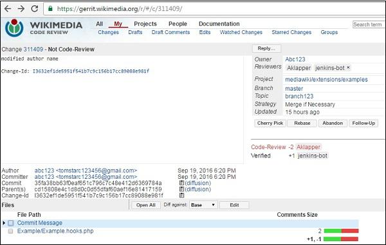
Task: Click the Cherry Pick button
Action: pyautogui.click(x=270, y=123)
